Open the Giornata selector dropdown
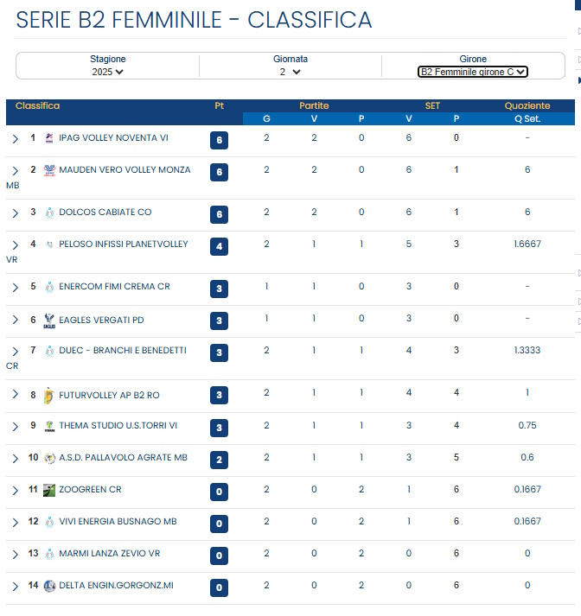The width and height of the screenshot is (581, 616). coord(290,73)
